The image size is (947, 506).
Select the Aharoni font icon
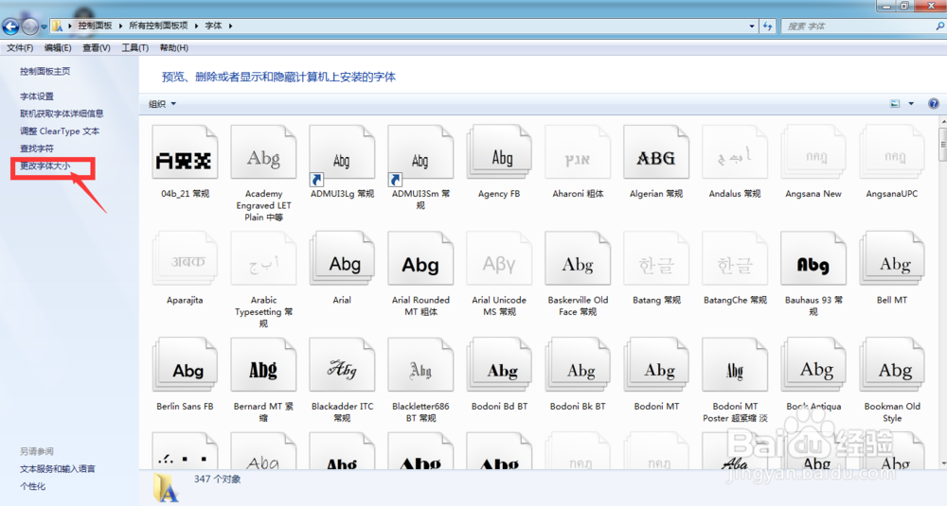(578, 152)
